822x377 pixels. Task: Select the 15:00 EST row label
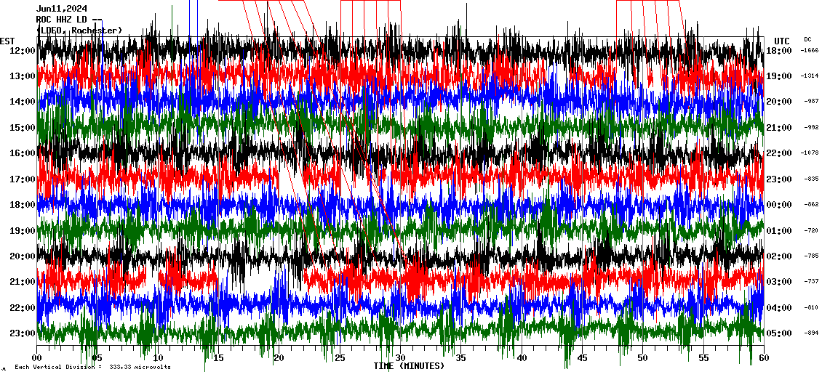point(22,128)
